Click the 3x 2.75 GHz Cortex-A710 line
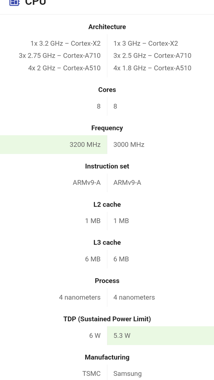This screenshot has height=380, width=214. [59, 56]
